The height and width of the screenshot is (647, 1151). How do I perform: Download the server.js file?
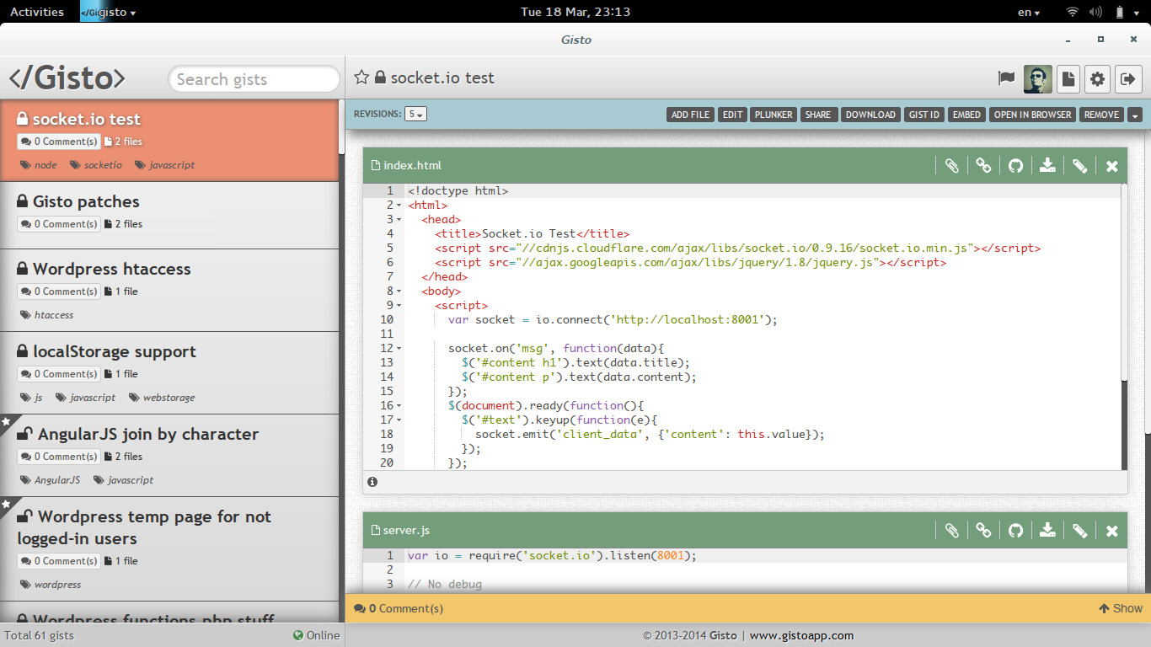click(x=1047, y=531)
